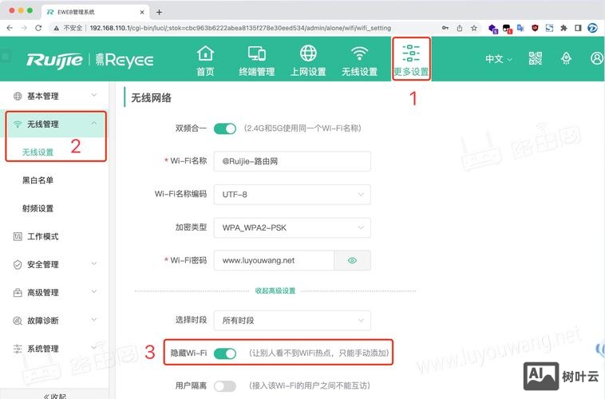The image size is (605, 399).
Task: Open 工作模式 in sidebar
Action: pyautogui.click(x=43, y=236)
